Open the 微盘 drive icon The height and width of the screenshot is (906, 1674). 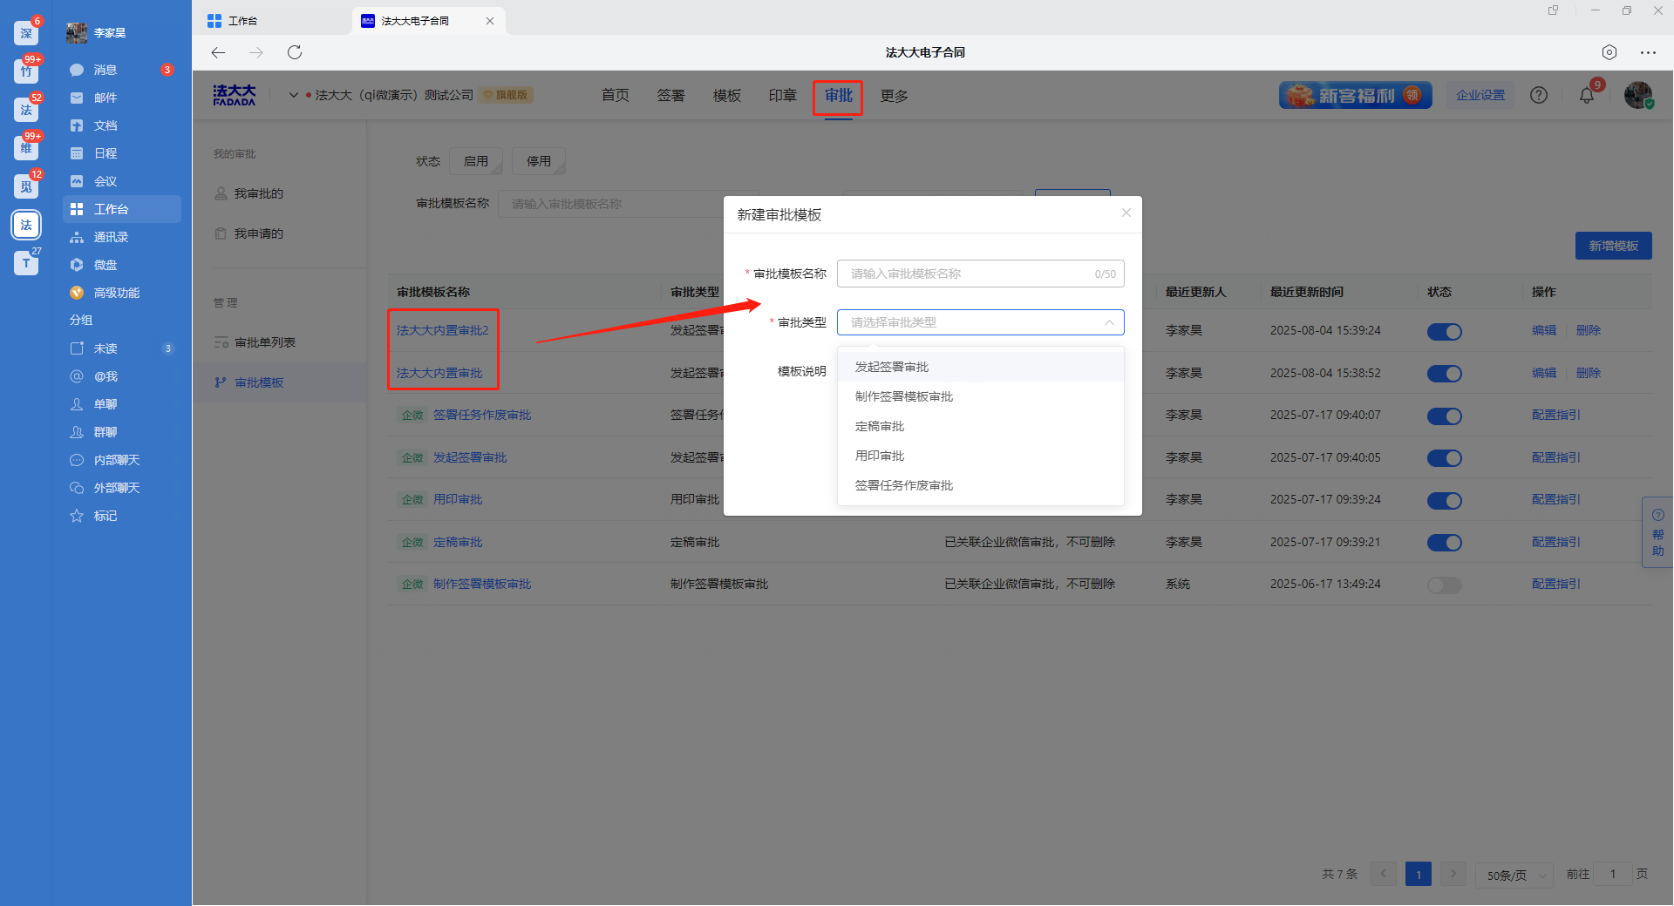(x=77, y=265)
